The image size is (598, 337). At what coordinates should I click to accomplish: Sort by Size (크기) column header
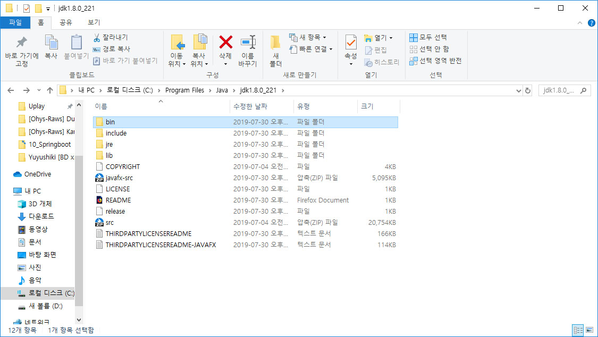click(x=378, y=106)
